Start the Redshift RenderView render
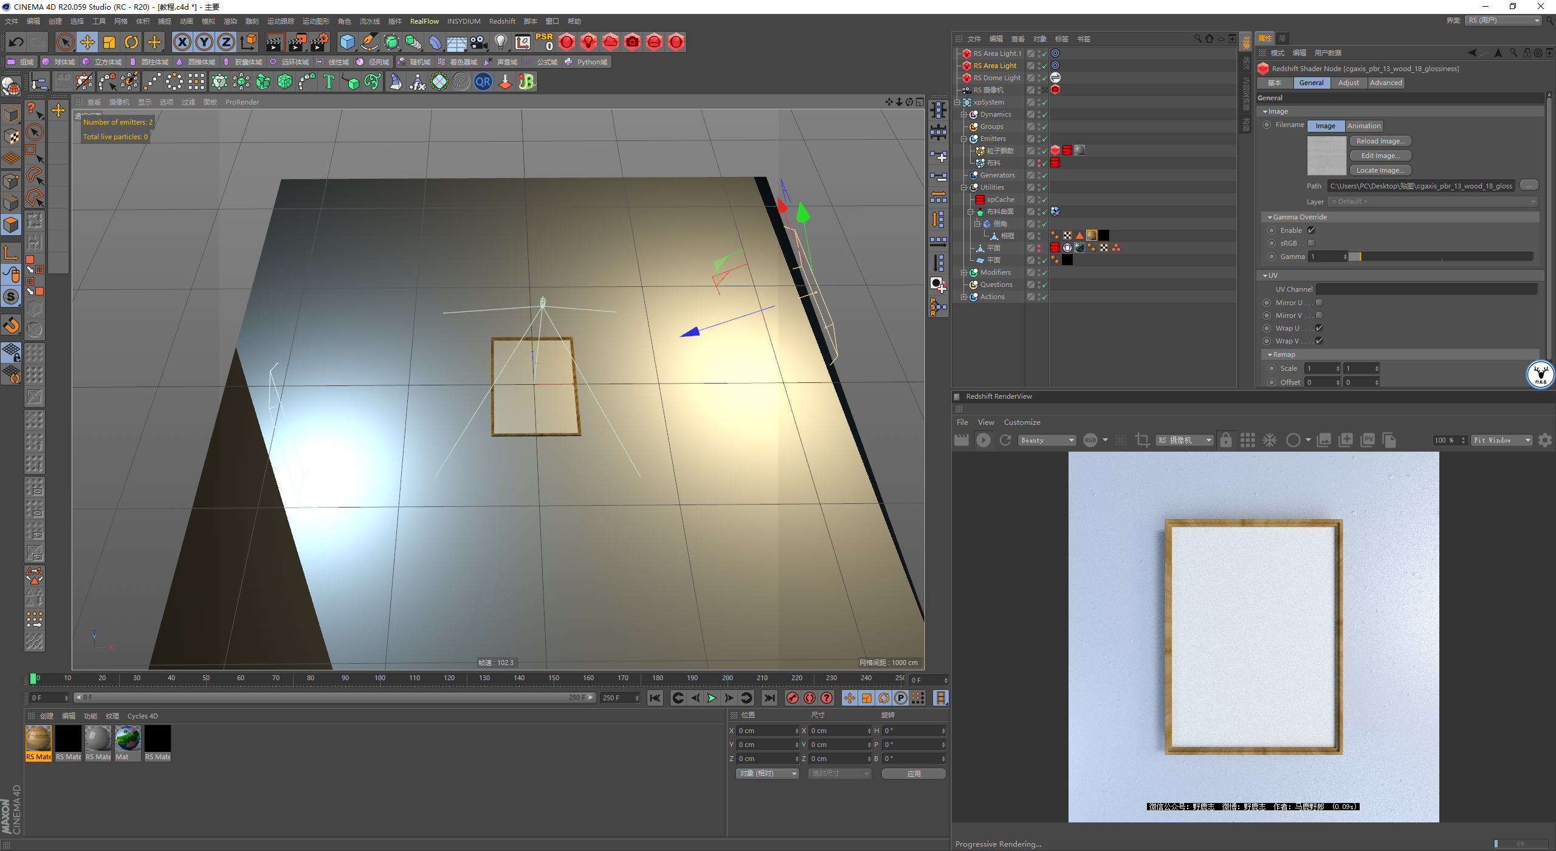This screenshot has height=851, width=1556. (983, 440)
